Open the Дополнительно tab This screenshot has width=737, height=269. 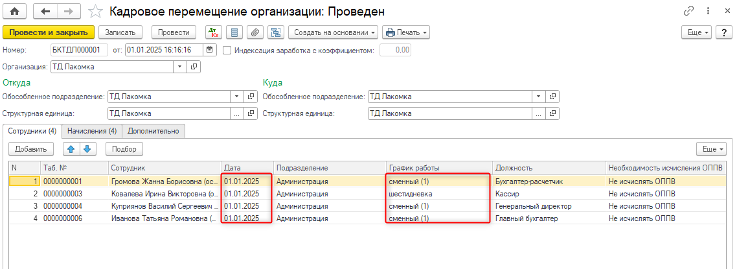click(153, 131)
